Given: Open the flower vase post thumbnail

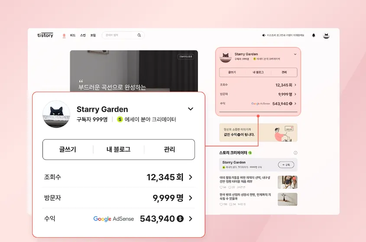Looking at the screenshot, I should tap(287, 199).
